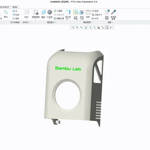
Task: Expand the 阵列 pattern dropdown arrow
Action: tap(26, 19)
